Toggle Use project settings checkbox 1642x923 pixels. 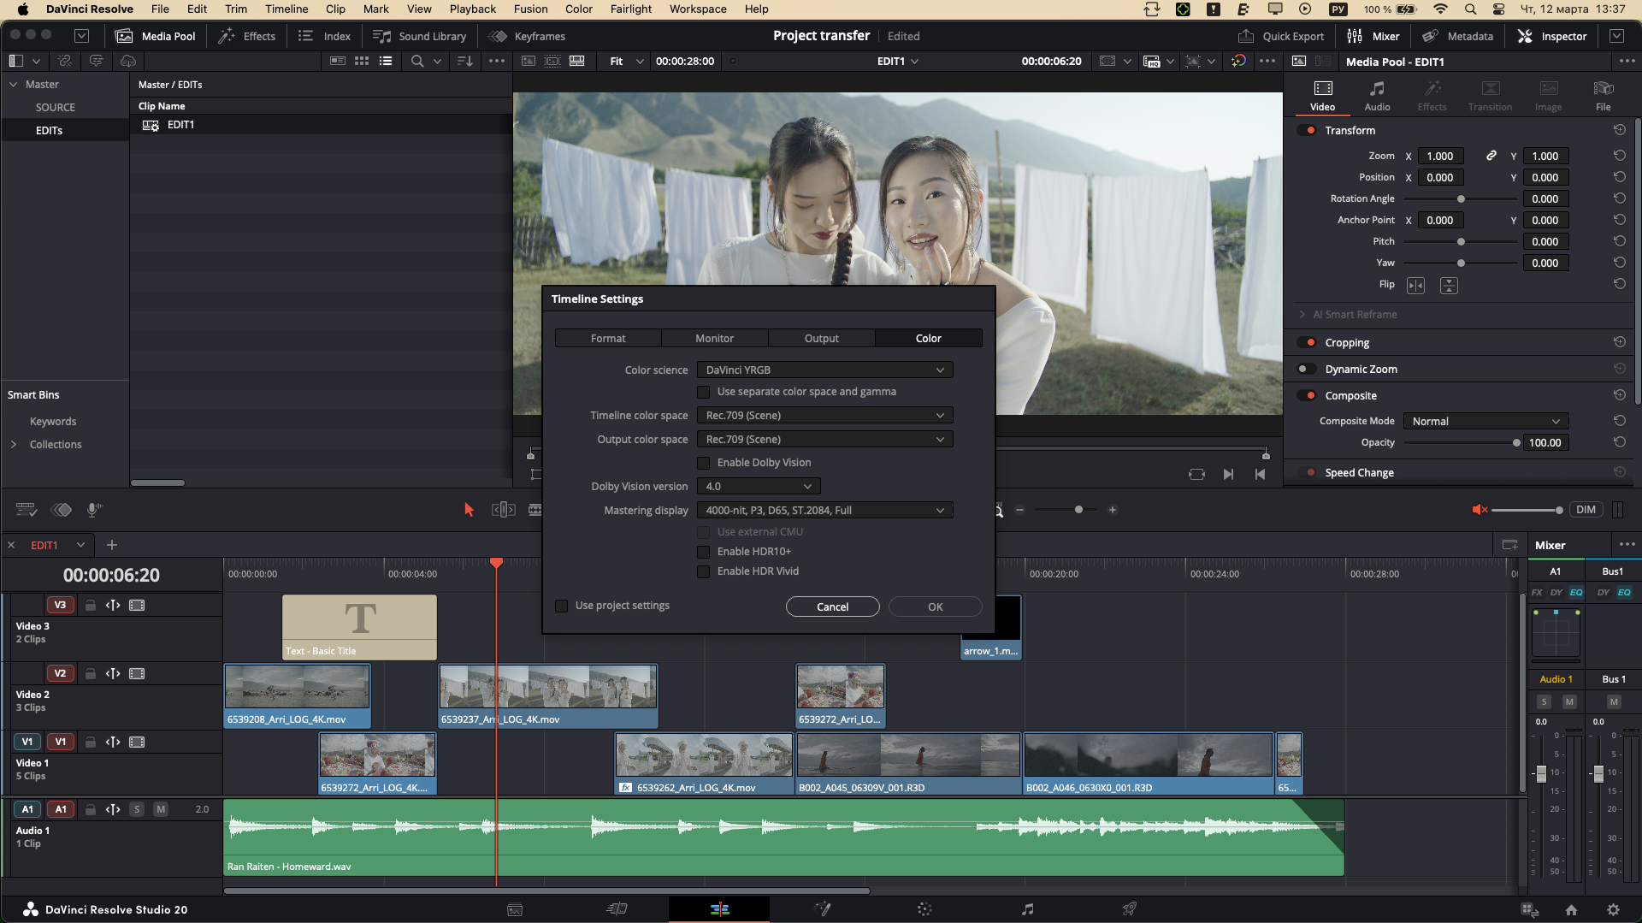[562, 606]
